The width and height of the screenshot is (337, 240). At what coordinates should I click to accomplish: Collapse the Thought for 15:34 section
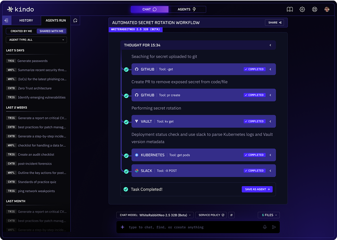pos(270,45)
